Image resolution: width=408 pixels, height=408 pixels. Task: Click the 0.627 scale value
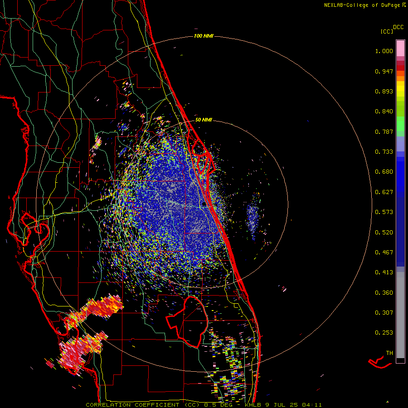click(x=384, y=192)
